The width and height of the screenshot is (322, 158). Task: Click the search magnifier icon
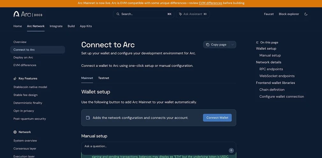118,14
